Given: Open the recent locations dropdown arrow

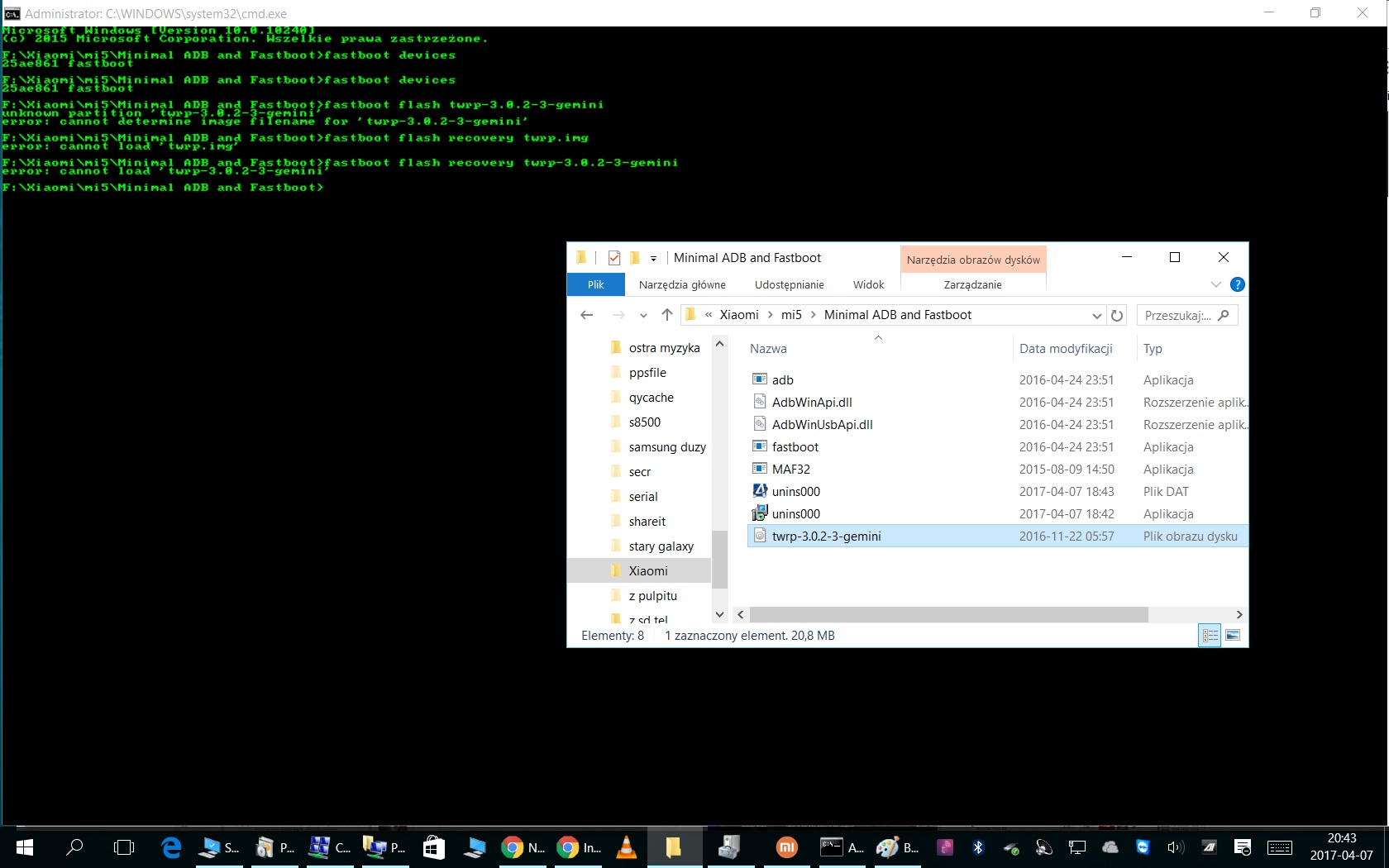Looking at the screenshot, I should click(643, 315).
